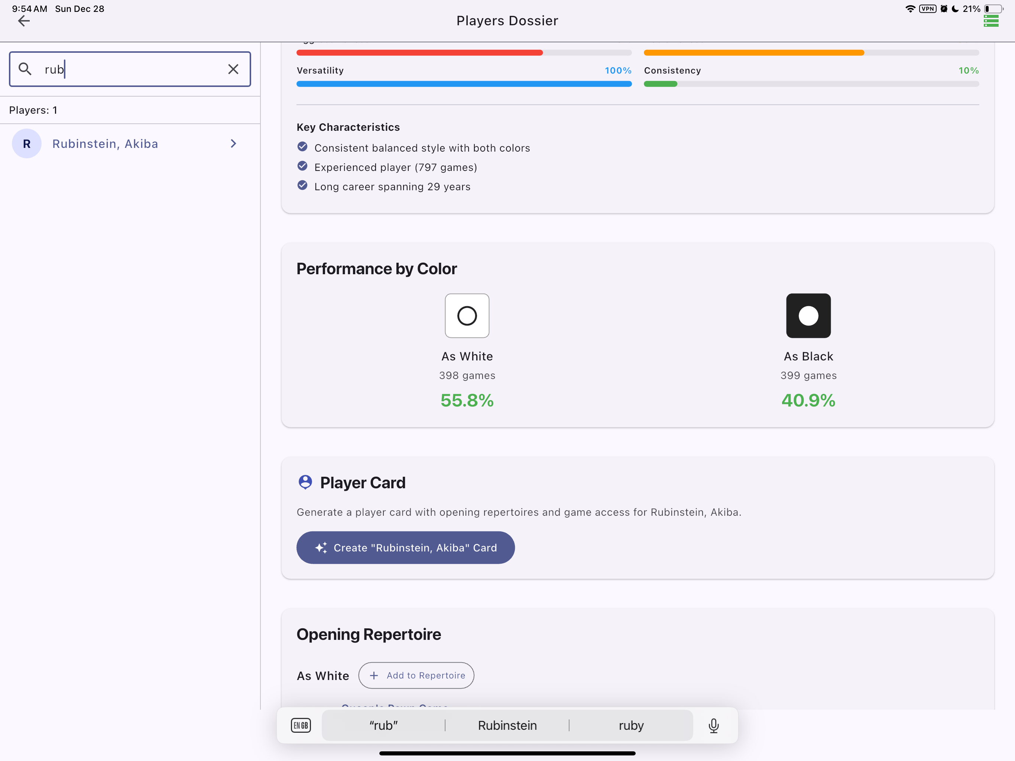
Task: Click the search magnifier icon
Action: pos(25,69)
